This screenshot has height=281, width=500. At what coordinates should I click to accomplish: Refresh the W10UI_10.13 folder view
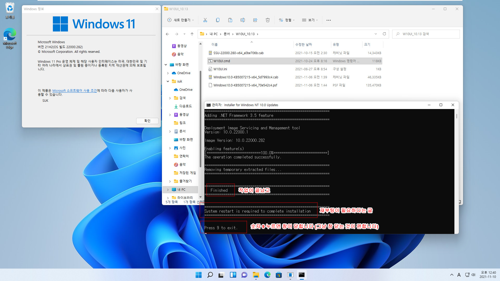pyautogui.click(x=384, y=34)
